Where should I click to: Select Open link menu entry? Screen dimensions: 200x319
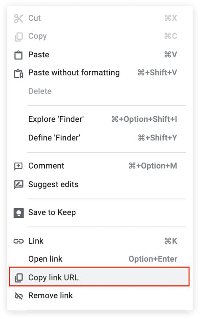point(100,259)
